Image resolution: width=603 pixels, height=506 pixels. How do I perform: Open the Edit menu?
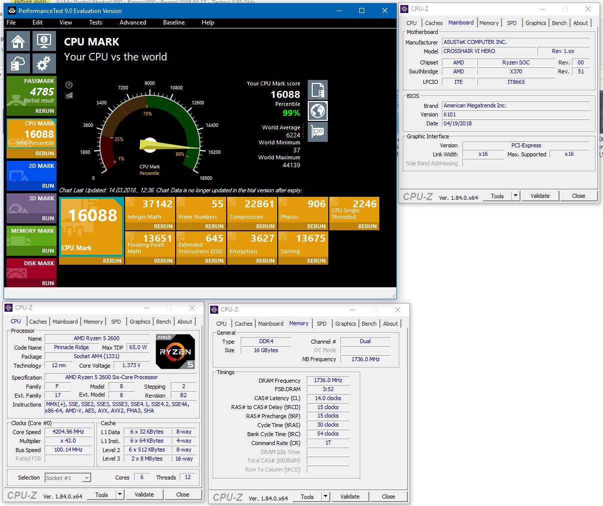point(38,22)
